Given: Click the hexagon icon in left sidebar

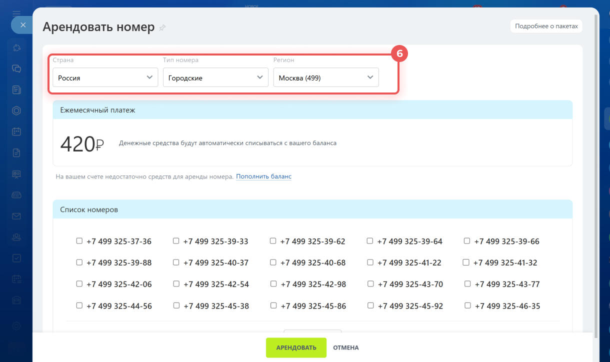Looking at the screenshot, I should (x=16, y=110).
